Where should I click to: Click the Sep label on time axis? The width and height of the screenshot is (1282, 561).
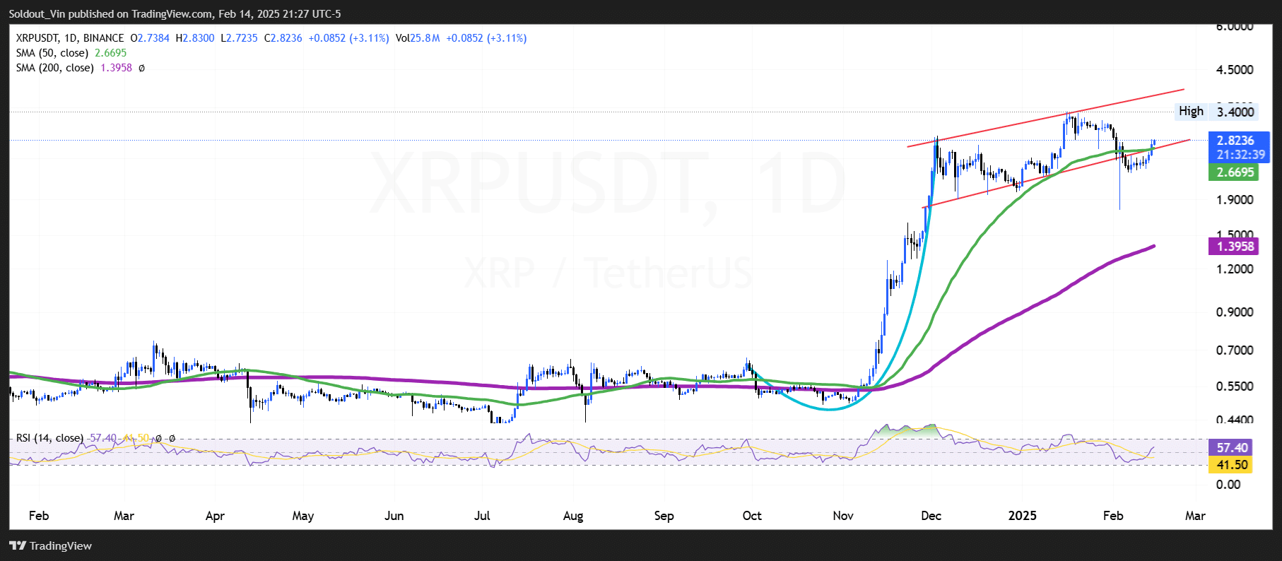tap(664, 516)
